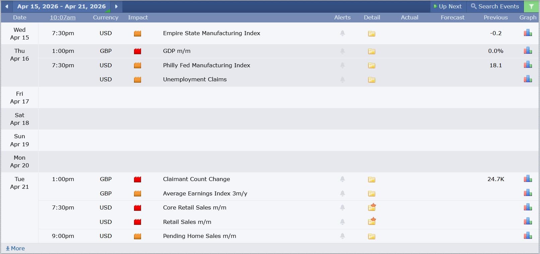Screen dimensions: 540x254
Task: Click the Impact column header
Action: [x=138, y=17]
